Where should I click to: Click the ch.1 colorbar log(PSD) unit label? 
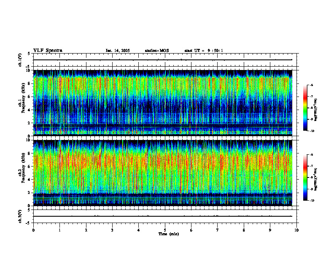[x=316, y=110]
